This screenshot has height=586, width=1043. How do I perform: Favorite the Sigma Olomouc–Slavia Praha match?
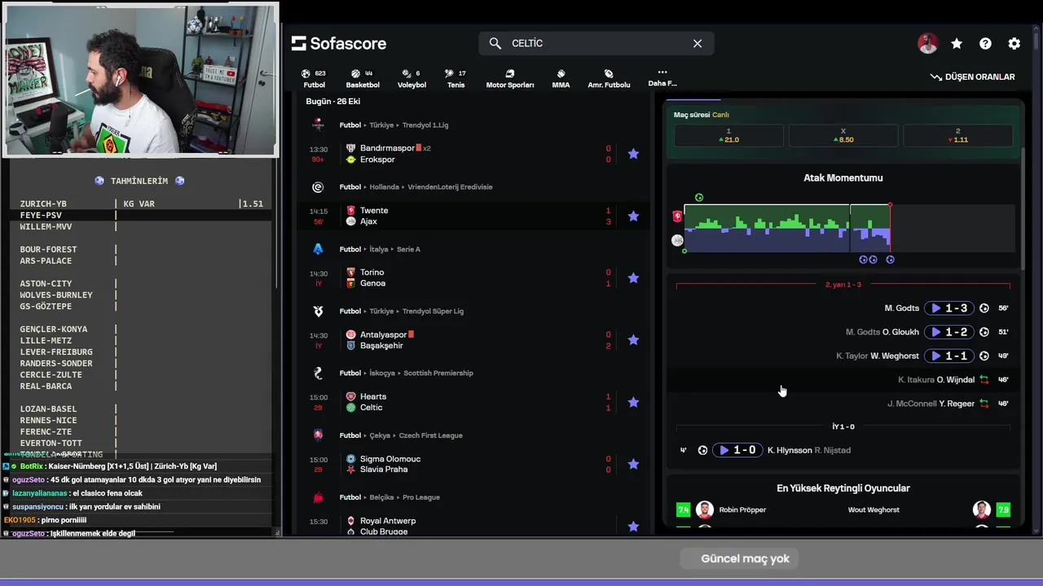pos(633,464)
